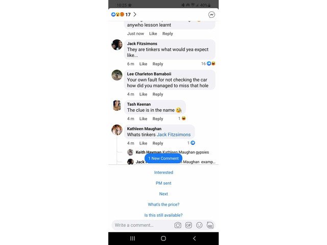Like Lee Charleton Bamaboii's comment
Screen dimensions: 327x245
coord(143,94)
